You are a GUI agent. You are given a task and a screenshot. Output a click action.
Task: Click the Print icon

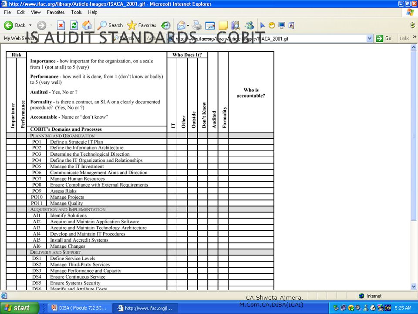coord(197,25)
